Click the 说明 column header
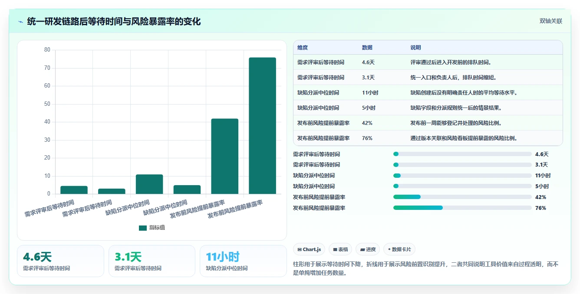 [415, 48]
